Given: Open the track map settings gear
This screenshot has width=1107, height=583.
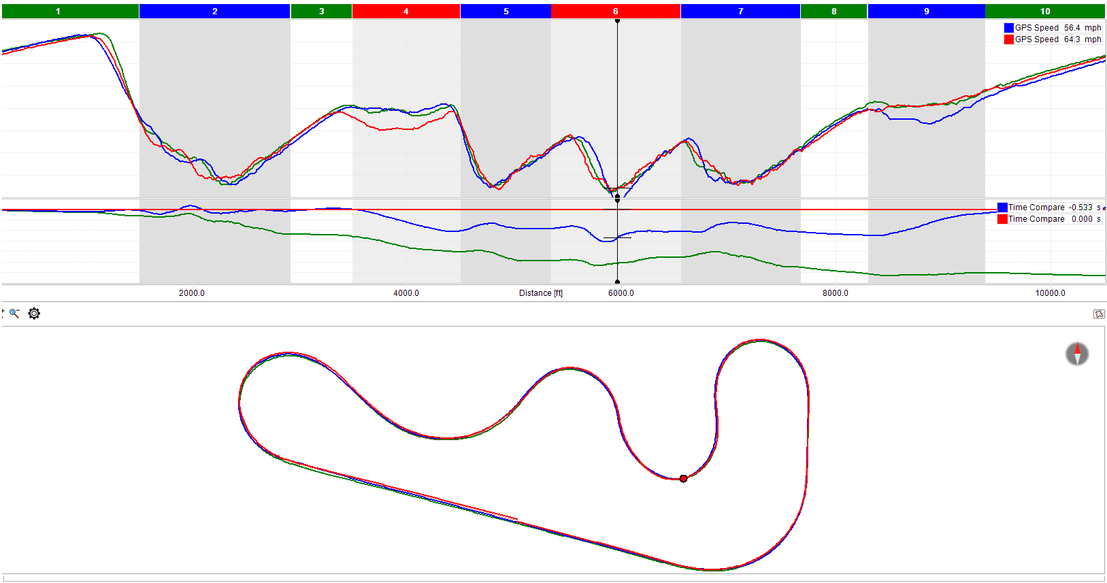Looking at the screenshot, I should (34, 314).
